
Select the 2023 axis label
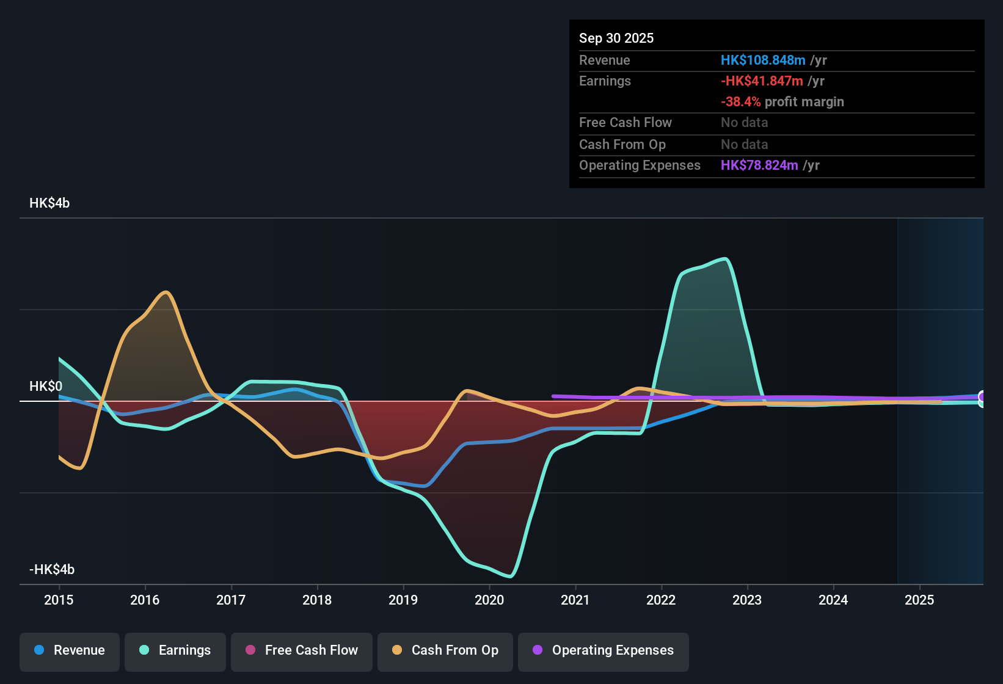(x=747, y=600)
